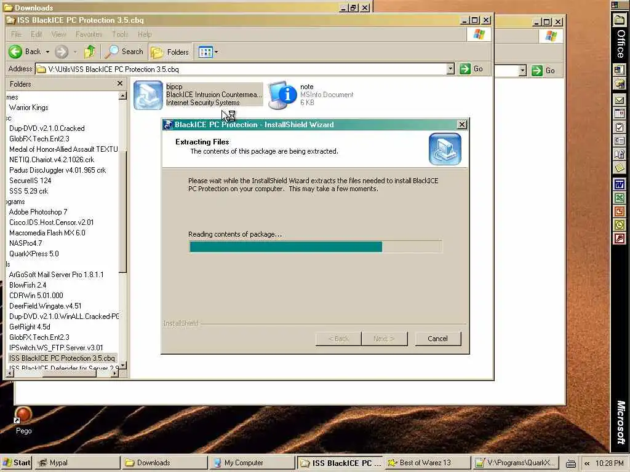The width and height of the screenshot is (630, 472).
Task: Click the Folders pane horizontal scrollbar
Action: [x=62, y=373]
